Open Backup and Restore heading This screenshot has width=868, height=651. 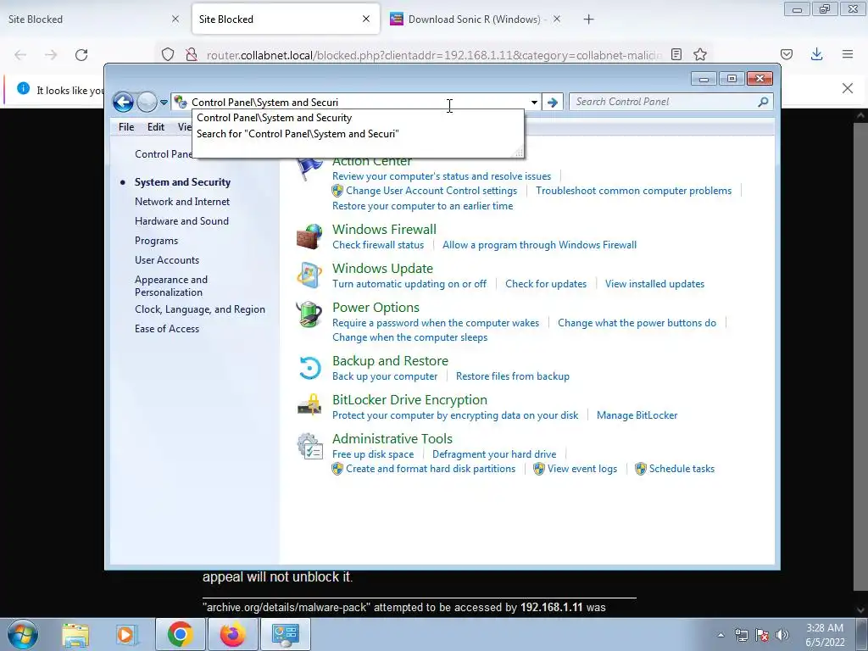click(390, 361)
